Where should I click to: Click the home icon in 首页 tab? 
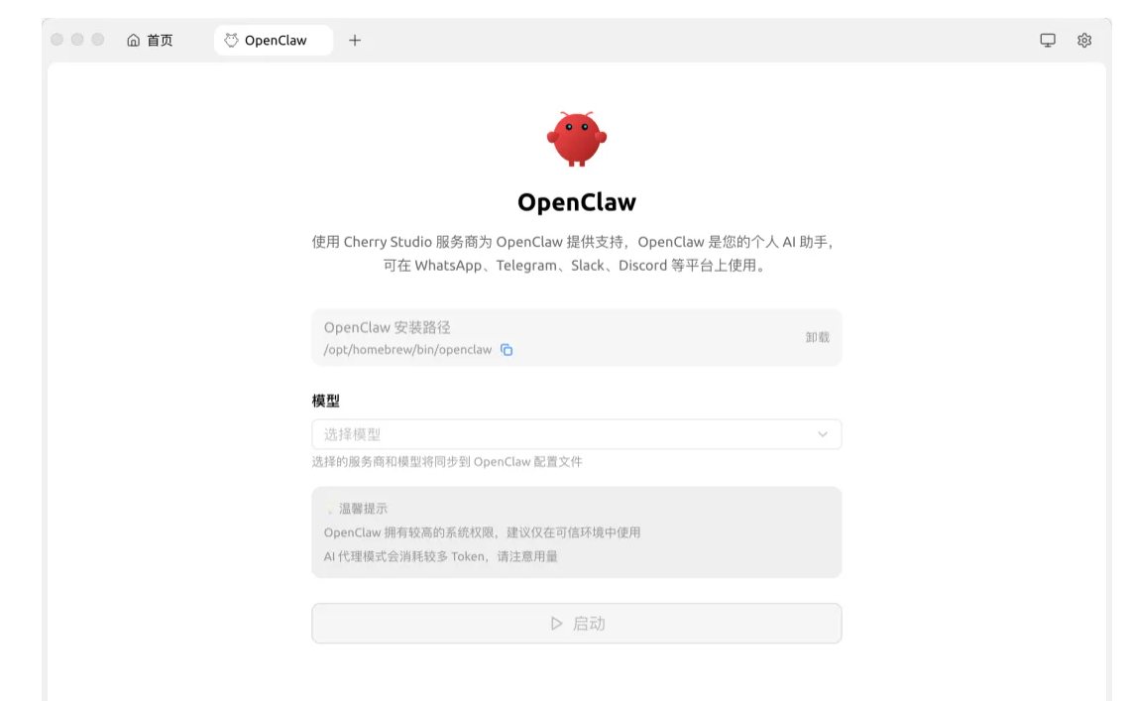pyautogui.click(x=134, y=41)
